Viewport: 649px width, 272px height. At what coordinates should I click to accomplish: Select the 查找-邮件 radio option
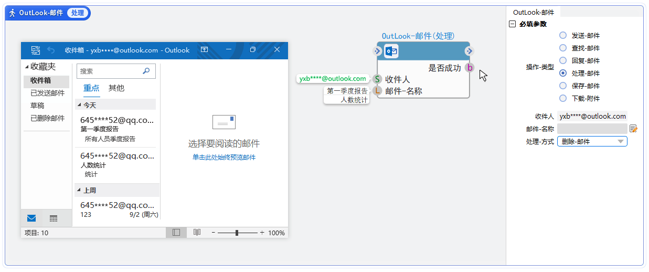tap(563, 48)
